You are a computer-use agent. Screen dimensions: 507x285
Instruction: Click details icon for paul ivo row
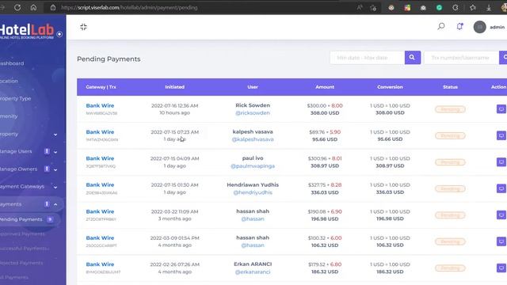[x=501, y=161]
